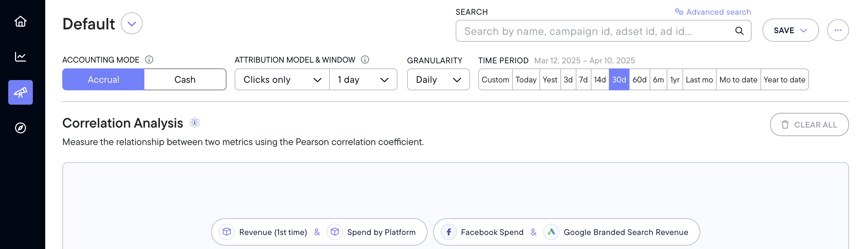Expand the Default view dropdown chevron
This screenshot has height=249, width=860.
(132, 24)
